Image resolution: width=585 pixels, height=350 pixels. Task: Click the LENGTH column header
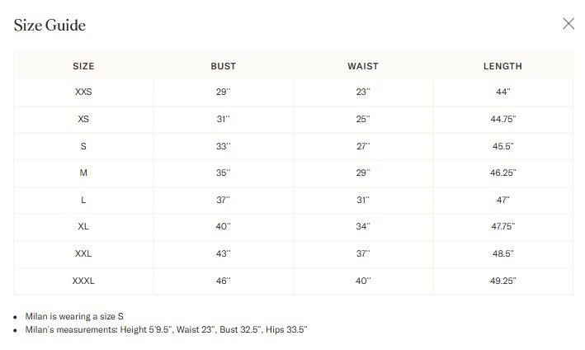(x=502, y=66)
